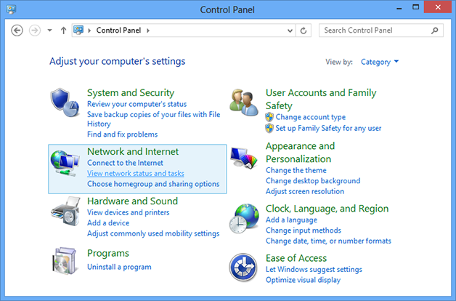The width and height of the screenshot is (456, 301).
Task: Open the Ease of Access icon
Action: 244,268
